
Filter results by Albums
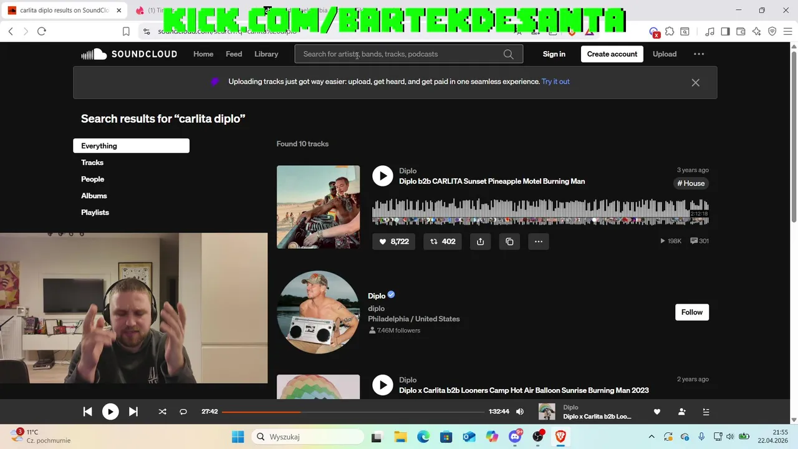tap(94, 196)
